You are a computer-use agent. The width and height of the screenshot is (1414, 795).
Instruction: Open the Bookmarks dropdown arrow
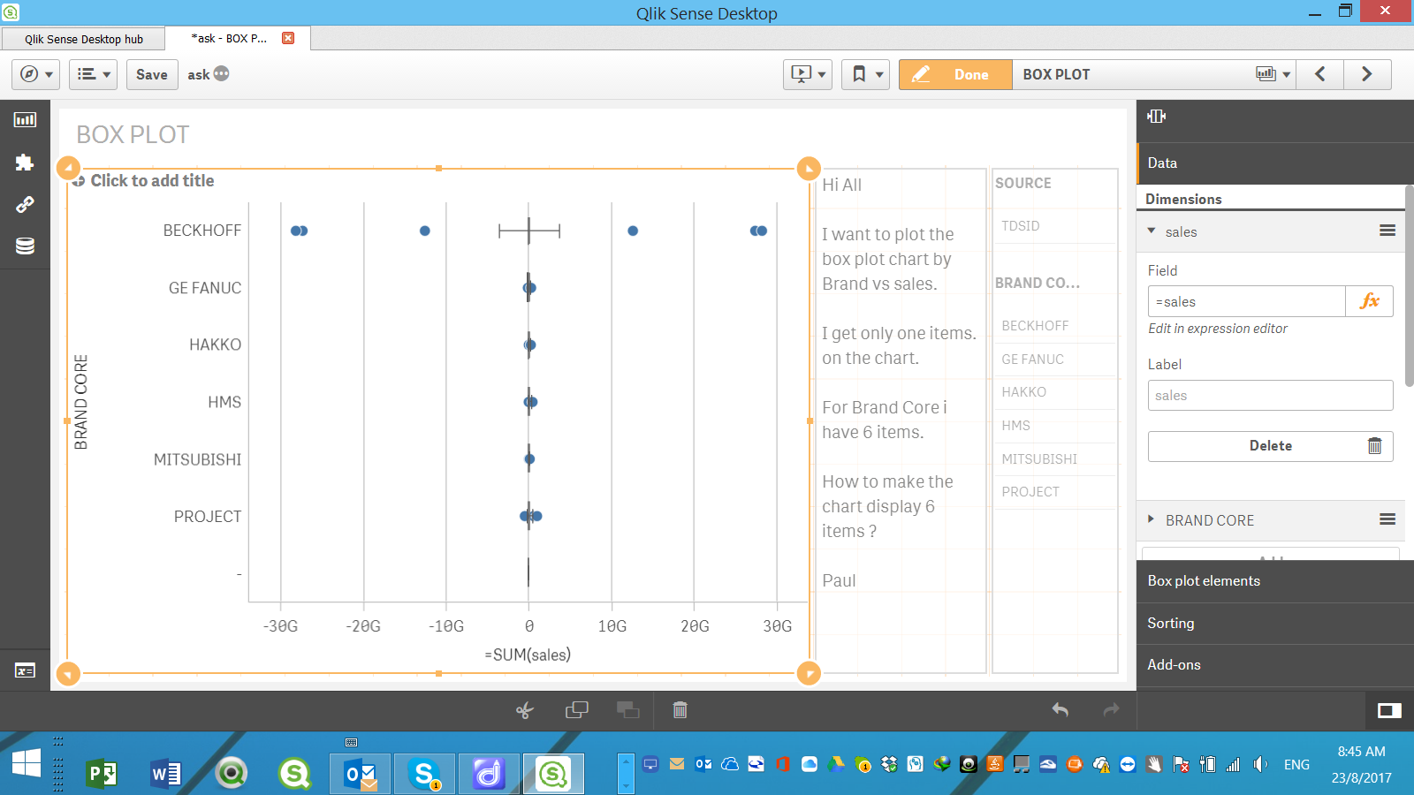point(881,74)
